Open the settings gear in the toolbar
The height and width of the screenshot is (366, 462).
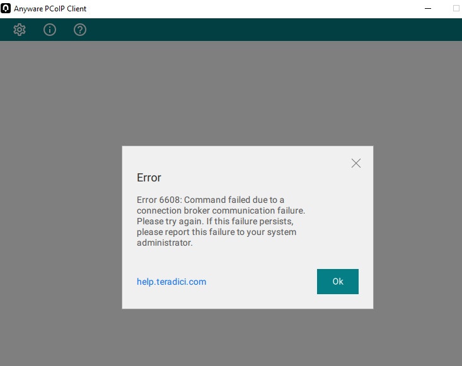pyautogui.click(x=20, y=30)
